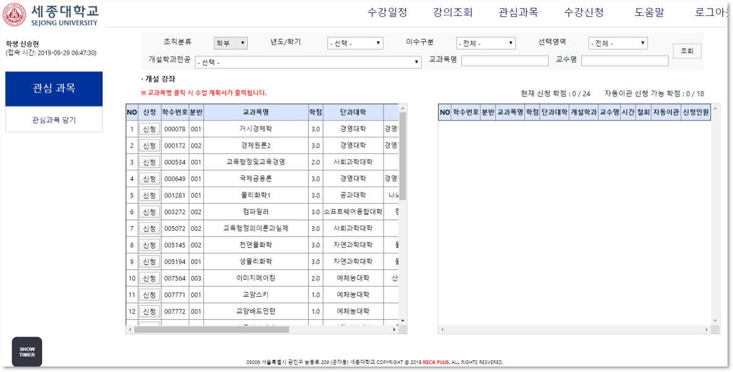Open the 교양스키 course syllabus
This screenshot has width=733, height=372.
256,295
